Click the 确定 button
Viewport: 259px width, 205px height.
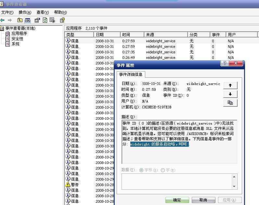click(177, 200)
